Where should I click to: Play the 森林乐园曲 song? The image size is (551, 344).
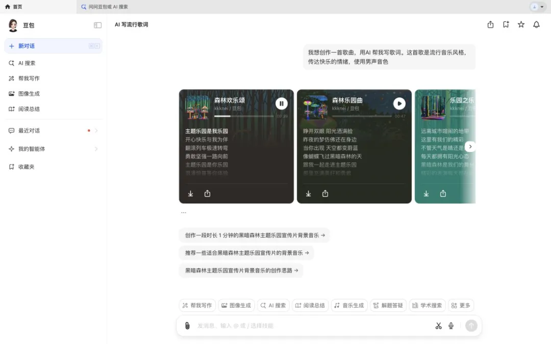click(x=399, y=103)
